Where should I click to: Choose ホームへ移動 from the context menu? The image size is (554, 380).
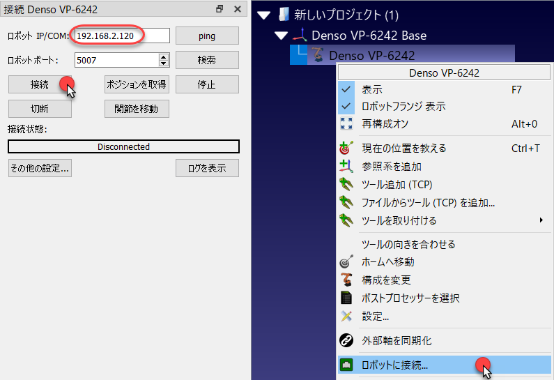tap(445, 261)
